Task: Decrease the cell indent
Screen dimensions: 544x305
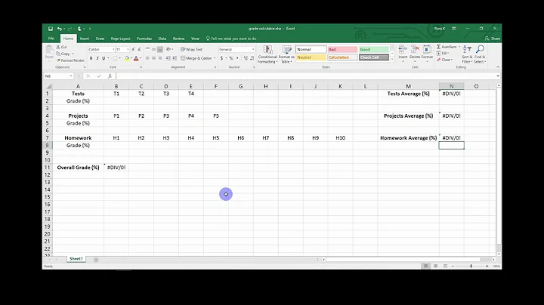Action: coord(168,58)
